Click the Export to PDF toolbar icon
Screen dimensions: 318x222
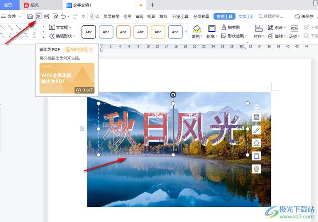coord(39,16)
